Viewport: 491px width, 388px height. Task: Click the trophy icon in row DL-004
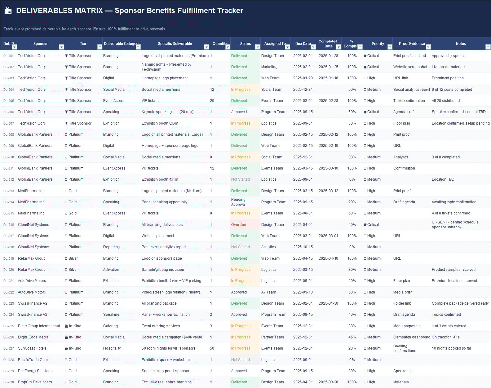[x=66, y=90]
